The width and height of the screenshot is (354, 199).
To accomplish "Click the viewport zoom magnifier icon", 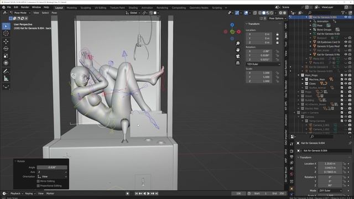I will pyautogui.click(x=238, y=43).
